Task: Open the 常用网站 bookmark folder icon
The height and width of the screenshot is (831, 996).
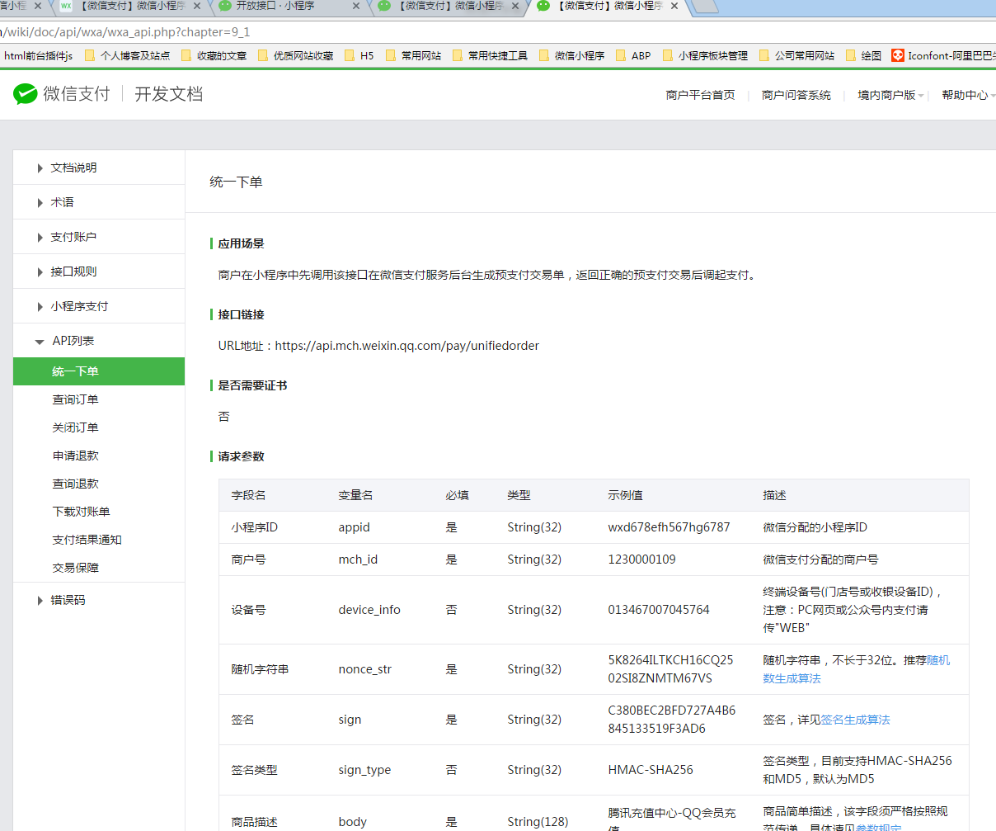Action: 391,56
